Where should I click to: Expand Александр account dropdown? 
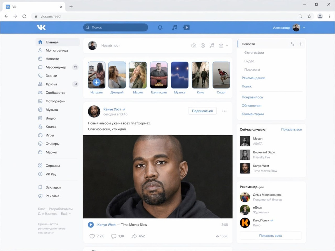pyautogui.click(x=304, y=28)
